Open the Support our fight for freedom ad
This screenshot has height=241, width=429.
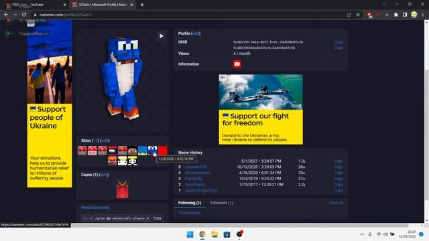(x=261, y=109)
